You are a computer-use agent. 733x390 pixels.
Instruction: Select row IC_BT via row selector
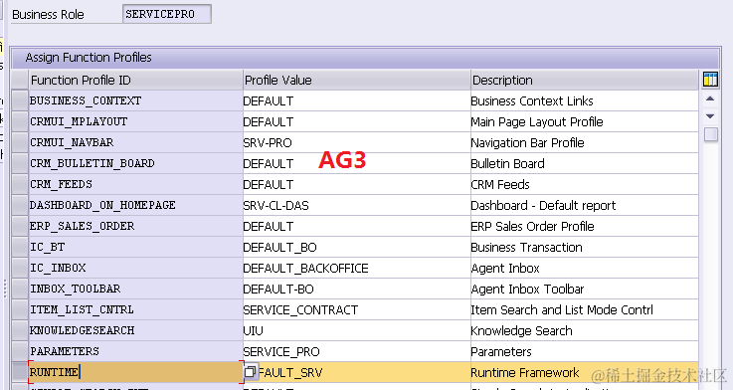pos(20,247)
